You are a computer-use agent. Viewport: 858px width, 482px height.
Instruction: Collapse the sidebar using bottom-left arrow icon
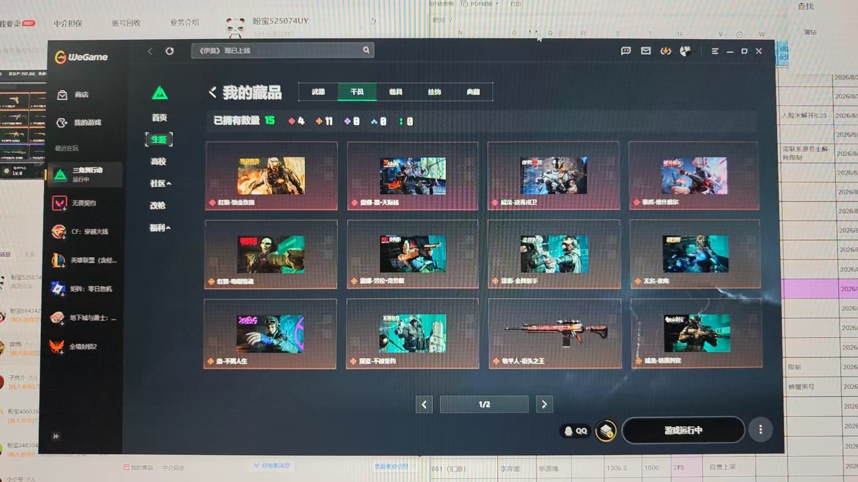pyautogui.click(x=56, y=436)
